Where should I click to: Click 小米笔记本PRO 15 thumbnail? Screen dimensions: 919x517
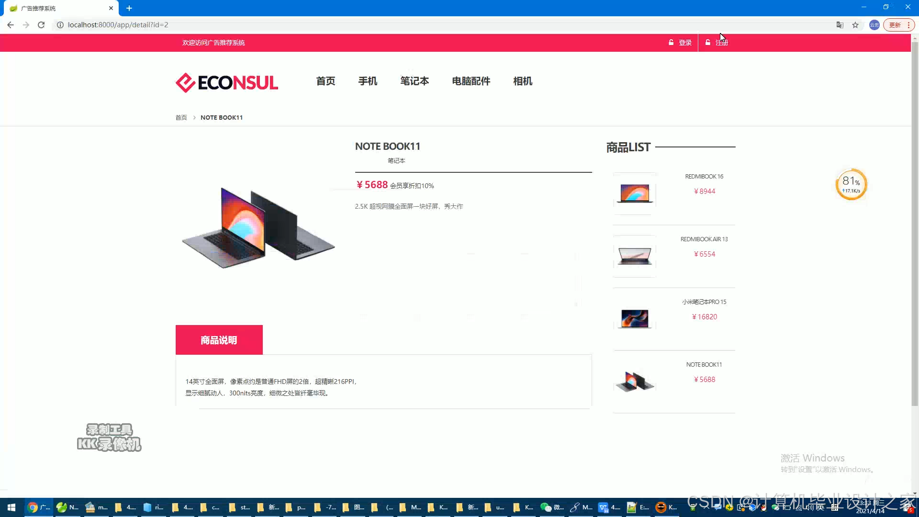coord(635,318)
